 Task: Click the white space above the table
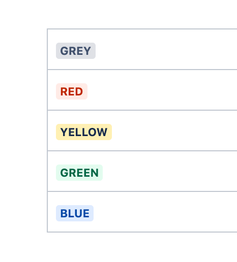click(118, 14)
